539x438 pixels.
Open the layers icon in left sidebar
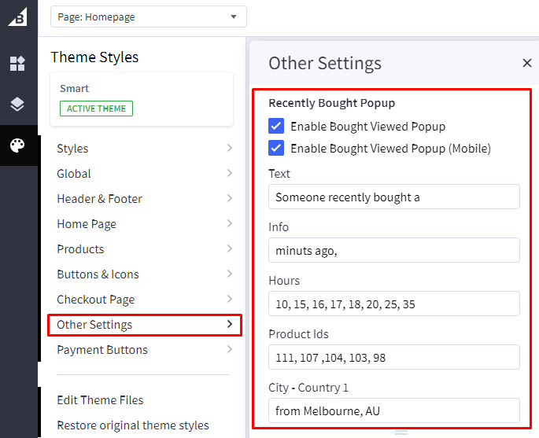(17, 104)
